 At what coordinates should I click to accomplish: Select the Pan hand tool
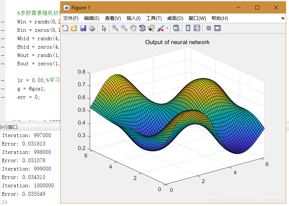point(133,28)
